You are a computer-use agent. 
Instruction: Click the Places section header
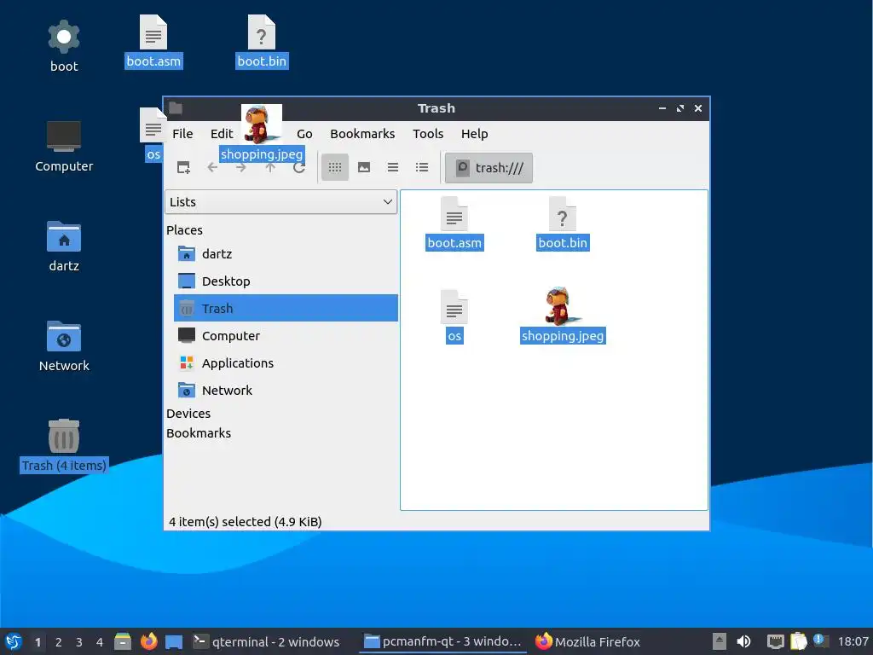[x=184, y=230]
